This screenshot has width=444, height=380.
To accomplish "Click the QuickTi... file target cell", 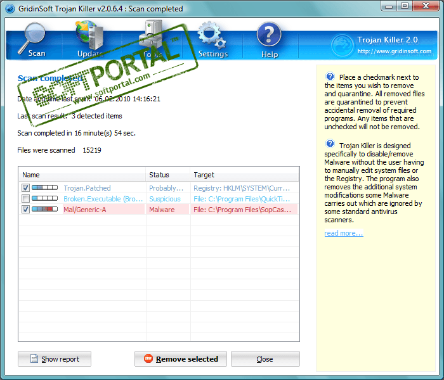I will pyautogui.click(x=242, y=199).
